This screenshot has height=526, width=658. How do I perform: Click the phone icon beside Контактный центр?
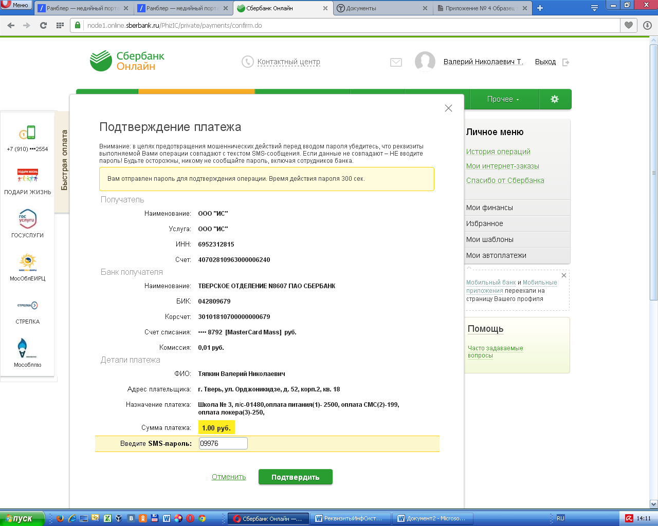[x=248, y=62]
